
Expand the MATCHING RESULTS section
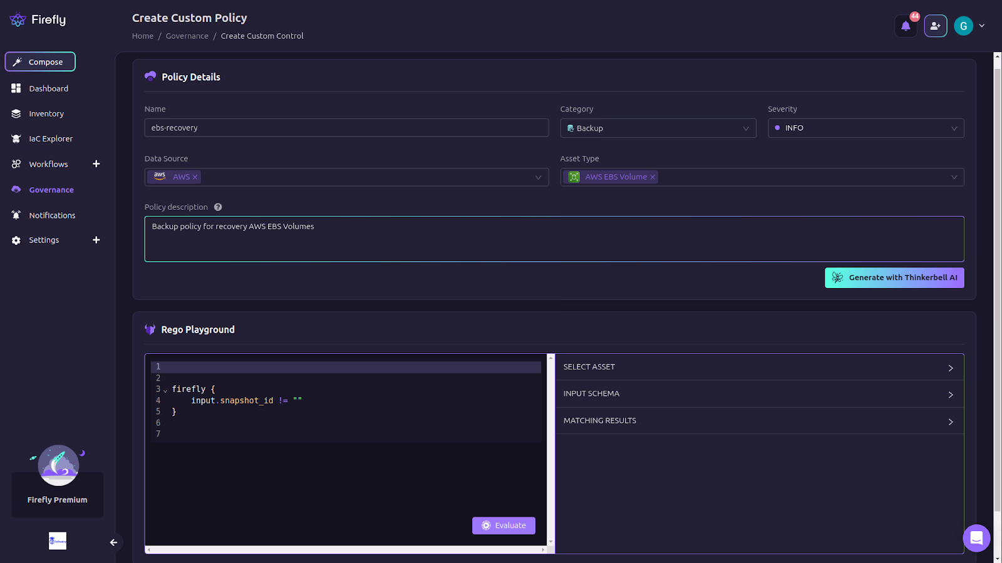(760, 421)
